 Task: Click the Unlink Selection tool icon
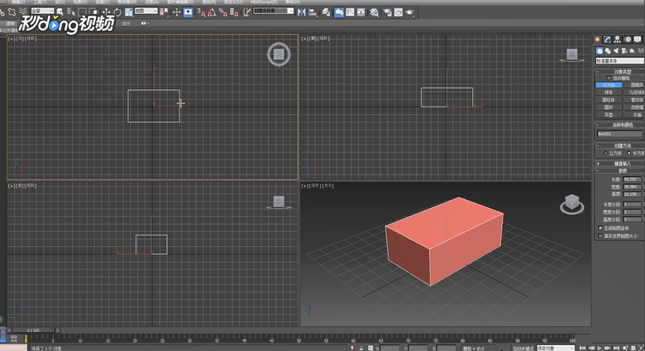(x=12, y=12)
